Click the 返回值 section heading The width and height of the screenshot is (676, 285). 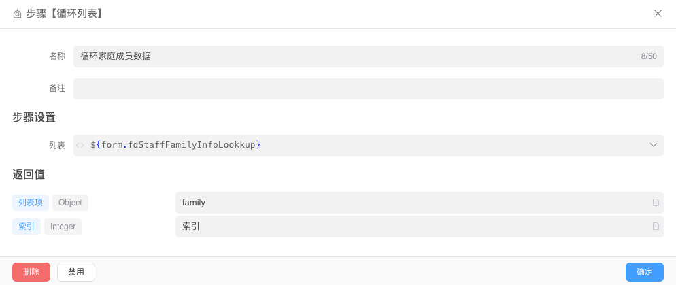[x=29, y=174]
